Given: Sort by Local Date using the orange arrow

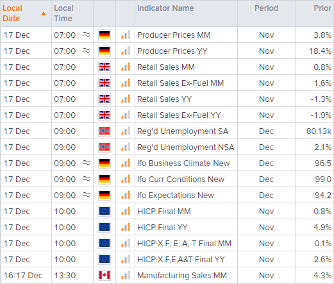Looking at the screenshot, I should click(44, 13).
